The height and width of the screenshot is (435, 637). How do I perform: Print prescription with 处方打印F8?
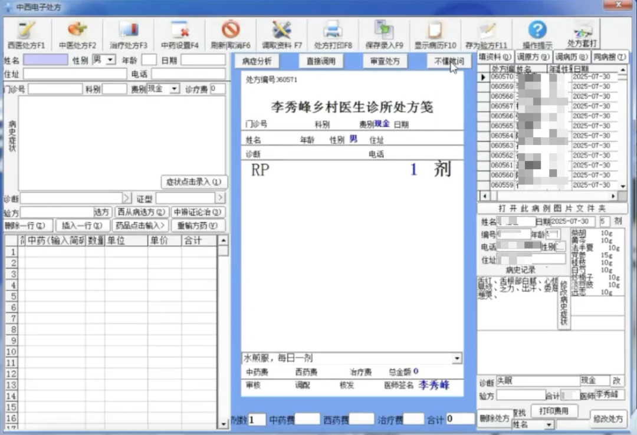333,35
